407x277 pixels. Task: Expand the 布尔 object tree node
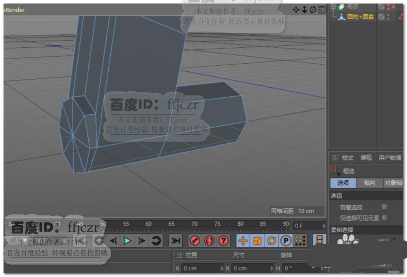[x=334, y=7]
